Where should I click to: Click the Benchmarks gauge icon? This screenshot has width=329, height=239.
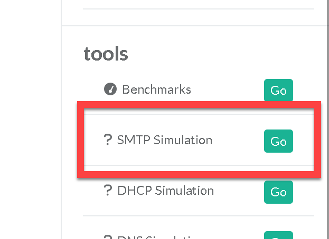pyautogui.click(x=110, y=89)
